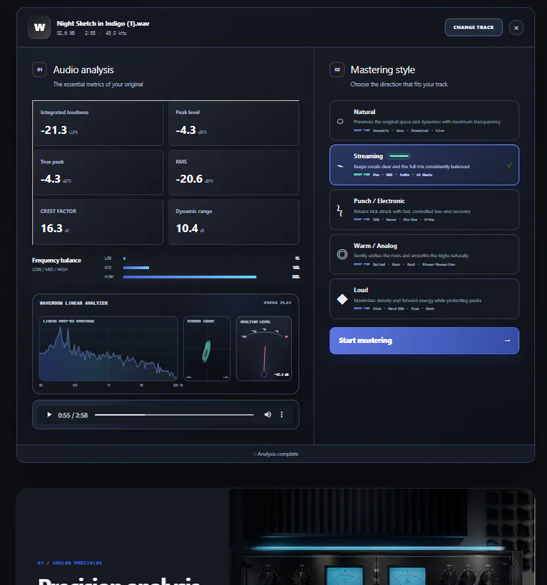Click the 01 step badge

point(40,70)
